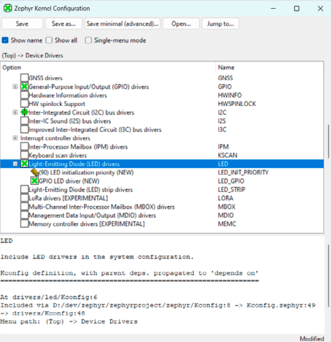The width and height of the screenshot is (331, 342).
Task: Click the green X icon on GPIO drivers
Action: (x=24, y=87)
